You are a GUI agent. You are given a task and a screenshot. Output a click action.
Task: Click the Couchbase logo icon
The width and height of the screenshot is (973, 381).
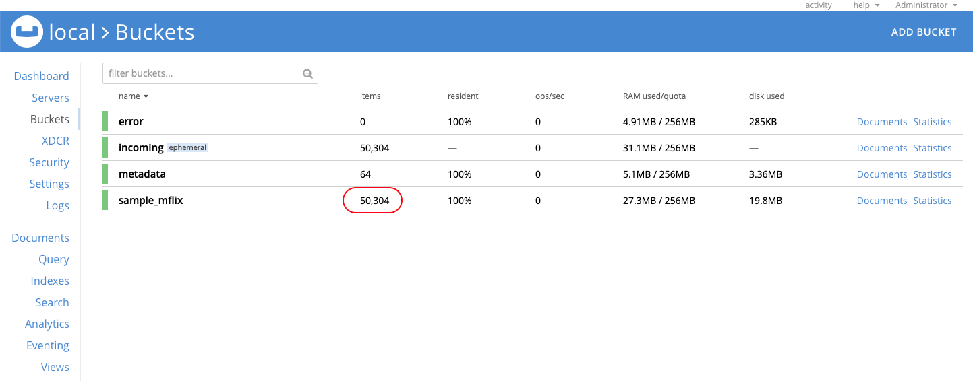pos(27,32)
